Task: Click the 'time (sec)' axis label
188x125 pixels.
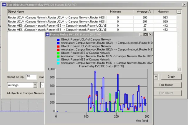Action: [142, 121]
